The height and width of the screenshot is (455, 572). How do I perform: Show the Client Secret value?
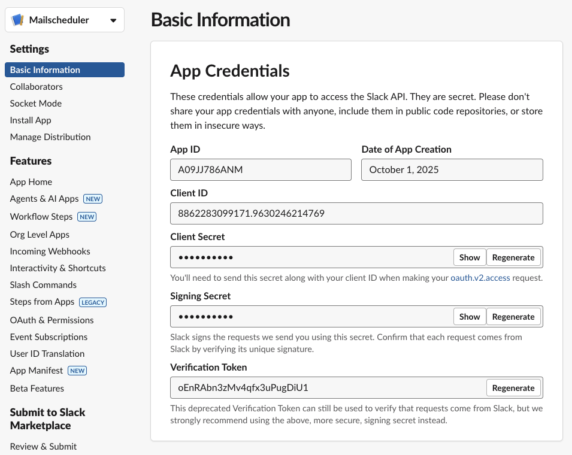[470, 257]
